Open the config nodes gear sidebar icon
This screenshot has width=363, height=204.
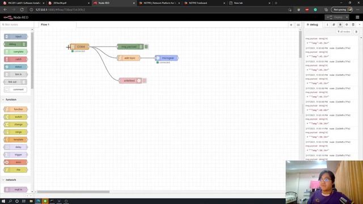click(x=347, y=24)
